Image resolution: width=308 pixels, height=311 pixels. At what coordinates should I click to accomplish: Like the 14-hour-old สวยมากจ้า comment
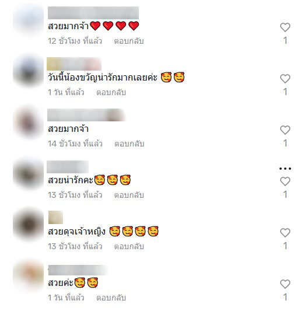pyautogui.click(x=285, y=130)
